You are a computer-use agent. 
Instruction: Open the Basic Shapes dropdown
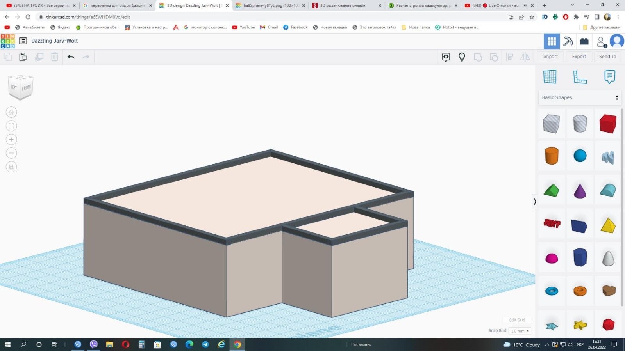click(x=580, y=97)
